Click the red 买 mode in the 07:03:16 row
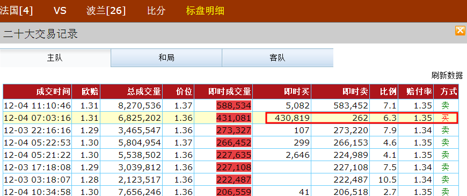The image size is (467, 196). 445,118
